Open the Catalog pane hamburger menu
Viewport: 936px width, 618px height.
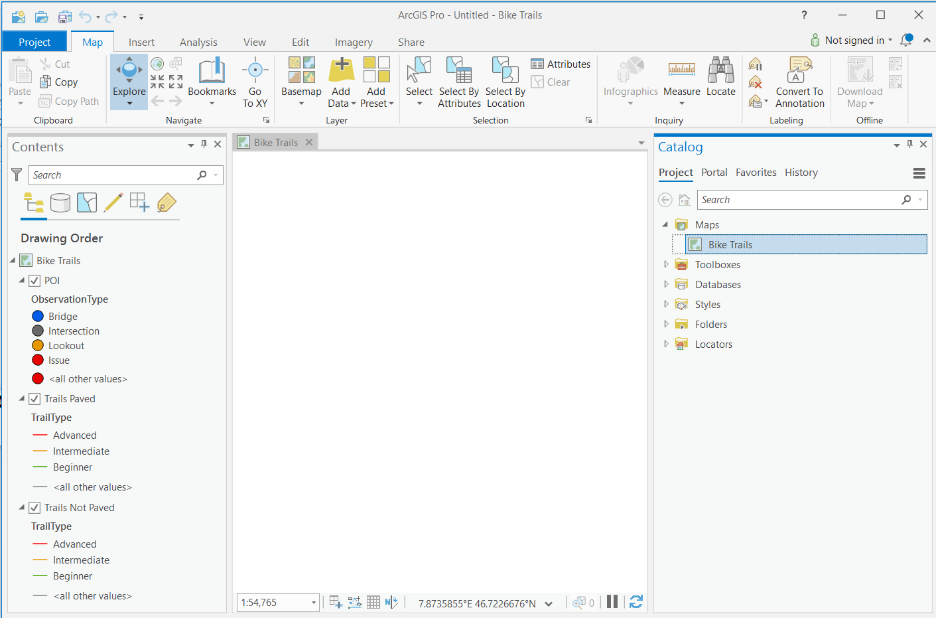[x=919, y=173]
